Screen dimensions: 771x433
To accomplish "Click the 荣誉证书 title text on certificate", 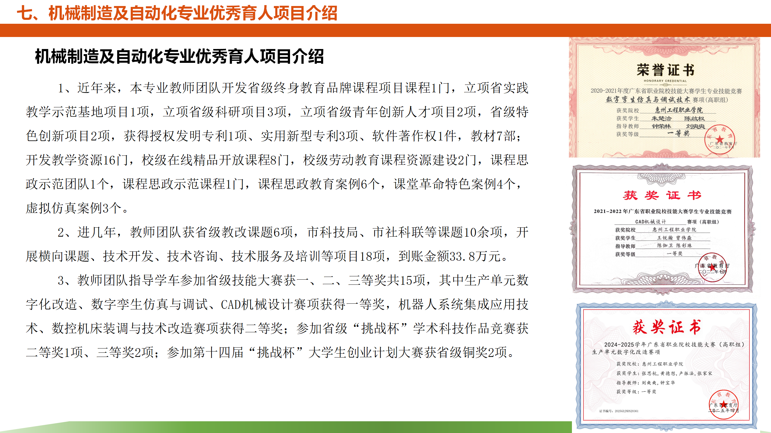I will pos(665,70).
